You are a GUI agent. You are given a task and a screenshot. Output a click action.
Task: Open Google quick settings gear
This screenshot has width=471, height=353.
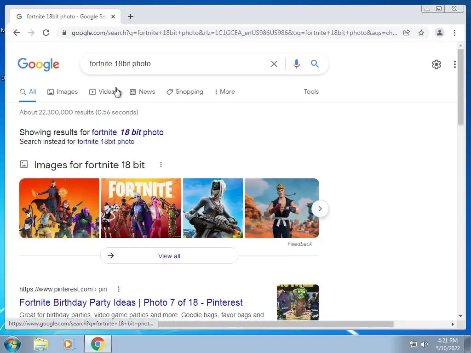[436, 64]
